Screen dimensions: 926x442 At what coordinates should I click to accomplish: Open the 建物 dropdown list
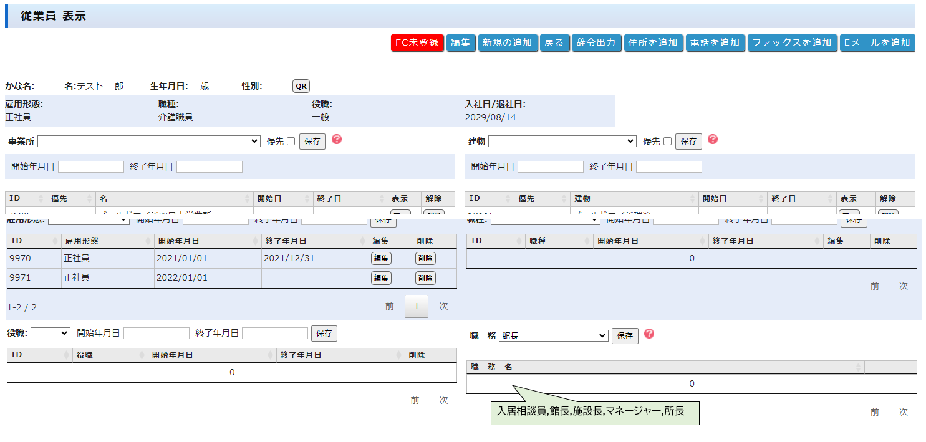(562, 142)
